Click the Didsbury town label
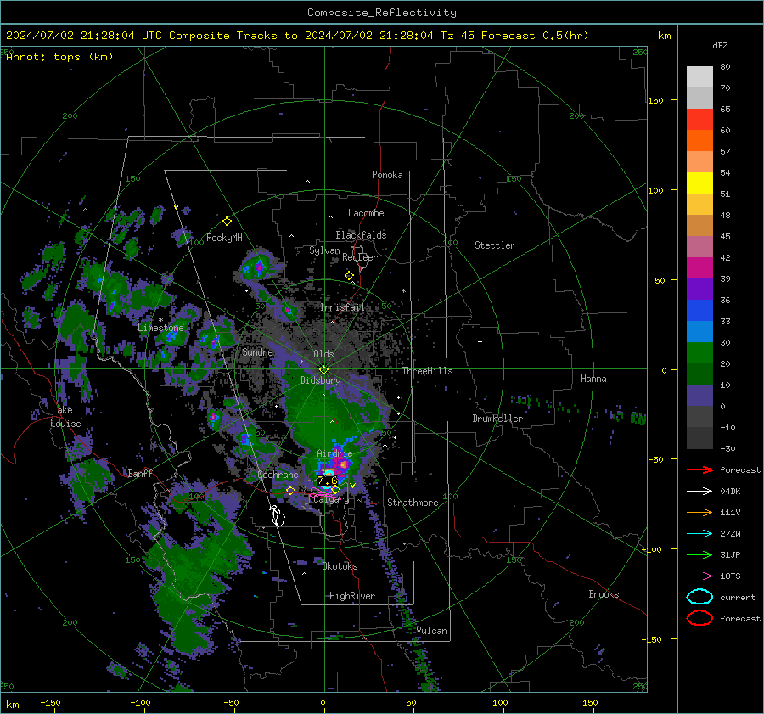The image size is (764, 714). tap(320, 380)
